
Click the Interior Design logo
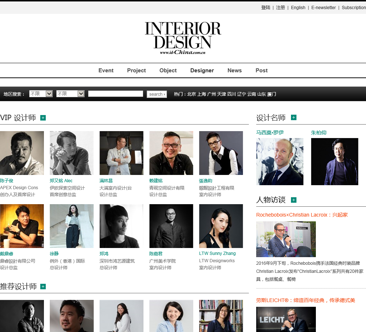(x=183, y=38)
